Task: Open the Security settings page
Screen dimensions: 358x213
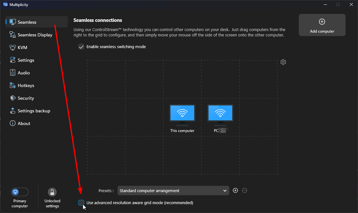Action: [x=26, y=98]
